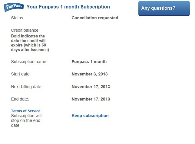The height and width of the screenshot is (144, 195).
Task: Select the Keep subscription link
Action: point(90,116)
